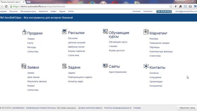This screenshot has width=197, height=111.
Task: Open Рассылки in top navigation menu
Action: point(14,11)
